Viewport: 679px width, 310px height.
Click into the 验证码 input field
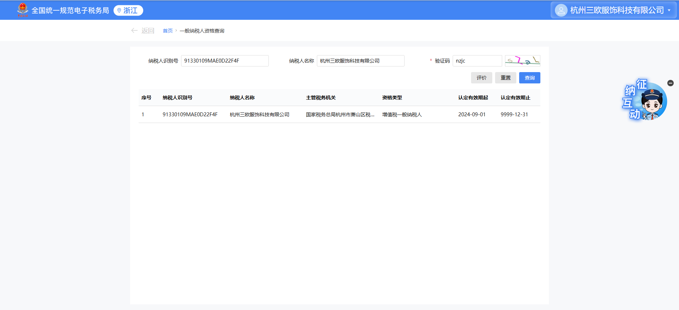[477, 61]
